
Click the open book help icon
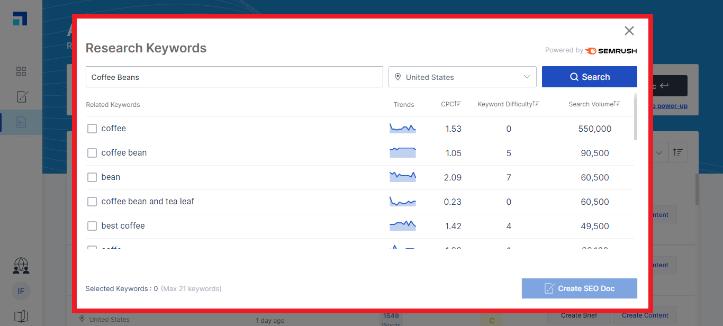(21, 316)
